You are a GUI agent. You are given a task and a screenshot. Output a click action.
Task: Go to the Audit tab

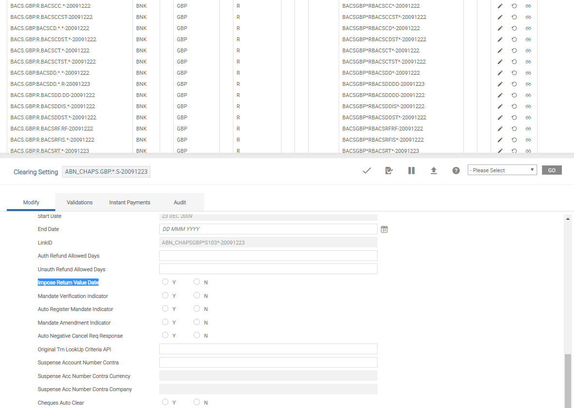click(x=180, y=202)
